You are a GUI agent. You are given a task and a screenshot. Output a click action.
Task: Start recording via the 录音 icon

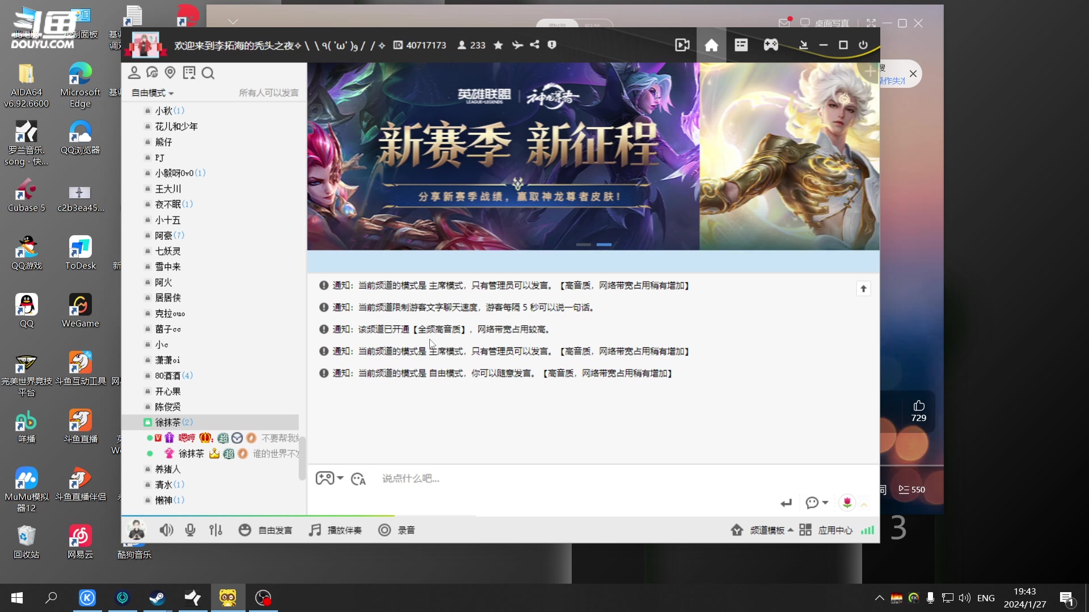coord(385,530)
